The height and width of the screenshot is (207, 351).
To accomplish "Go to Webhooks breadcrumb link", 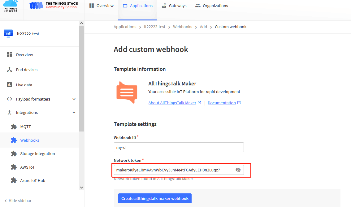I will point(182,27).
